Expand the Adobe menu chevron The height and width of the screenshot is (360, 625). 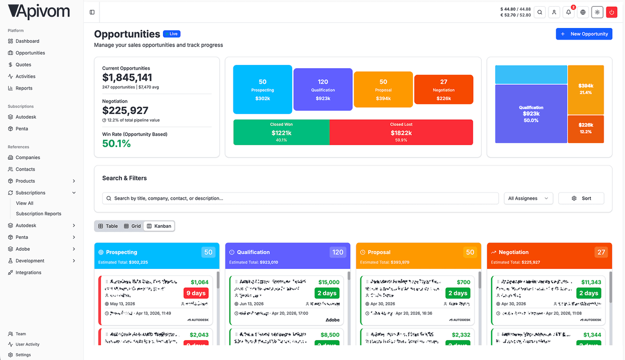pos(74,249)
